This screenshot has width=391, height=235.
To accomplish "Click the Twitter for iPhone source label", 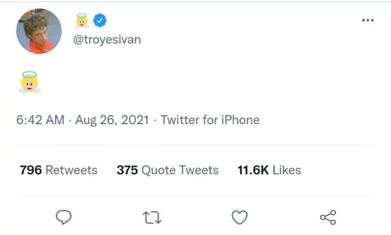I will click(210, 120).
